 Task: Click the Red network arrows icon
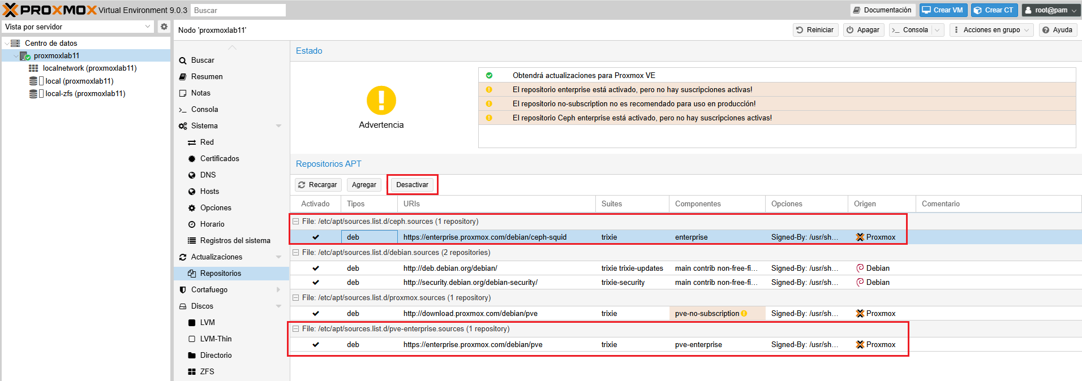[192, 142]
